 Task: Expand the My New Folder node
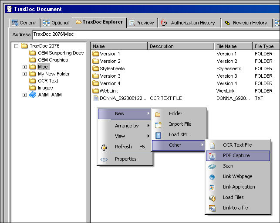pyautogui.click(x=25, y=74)
